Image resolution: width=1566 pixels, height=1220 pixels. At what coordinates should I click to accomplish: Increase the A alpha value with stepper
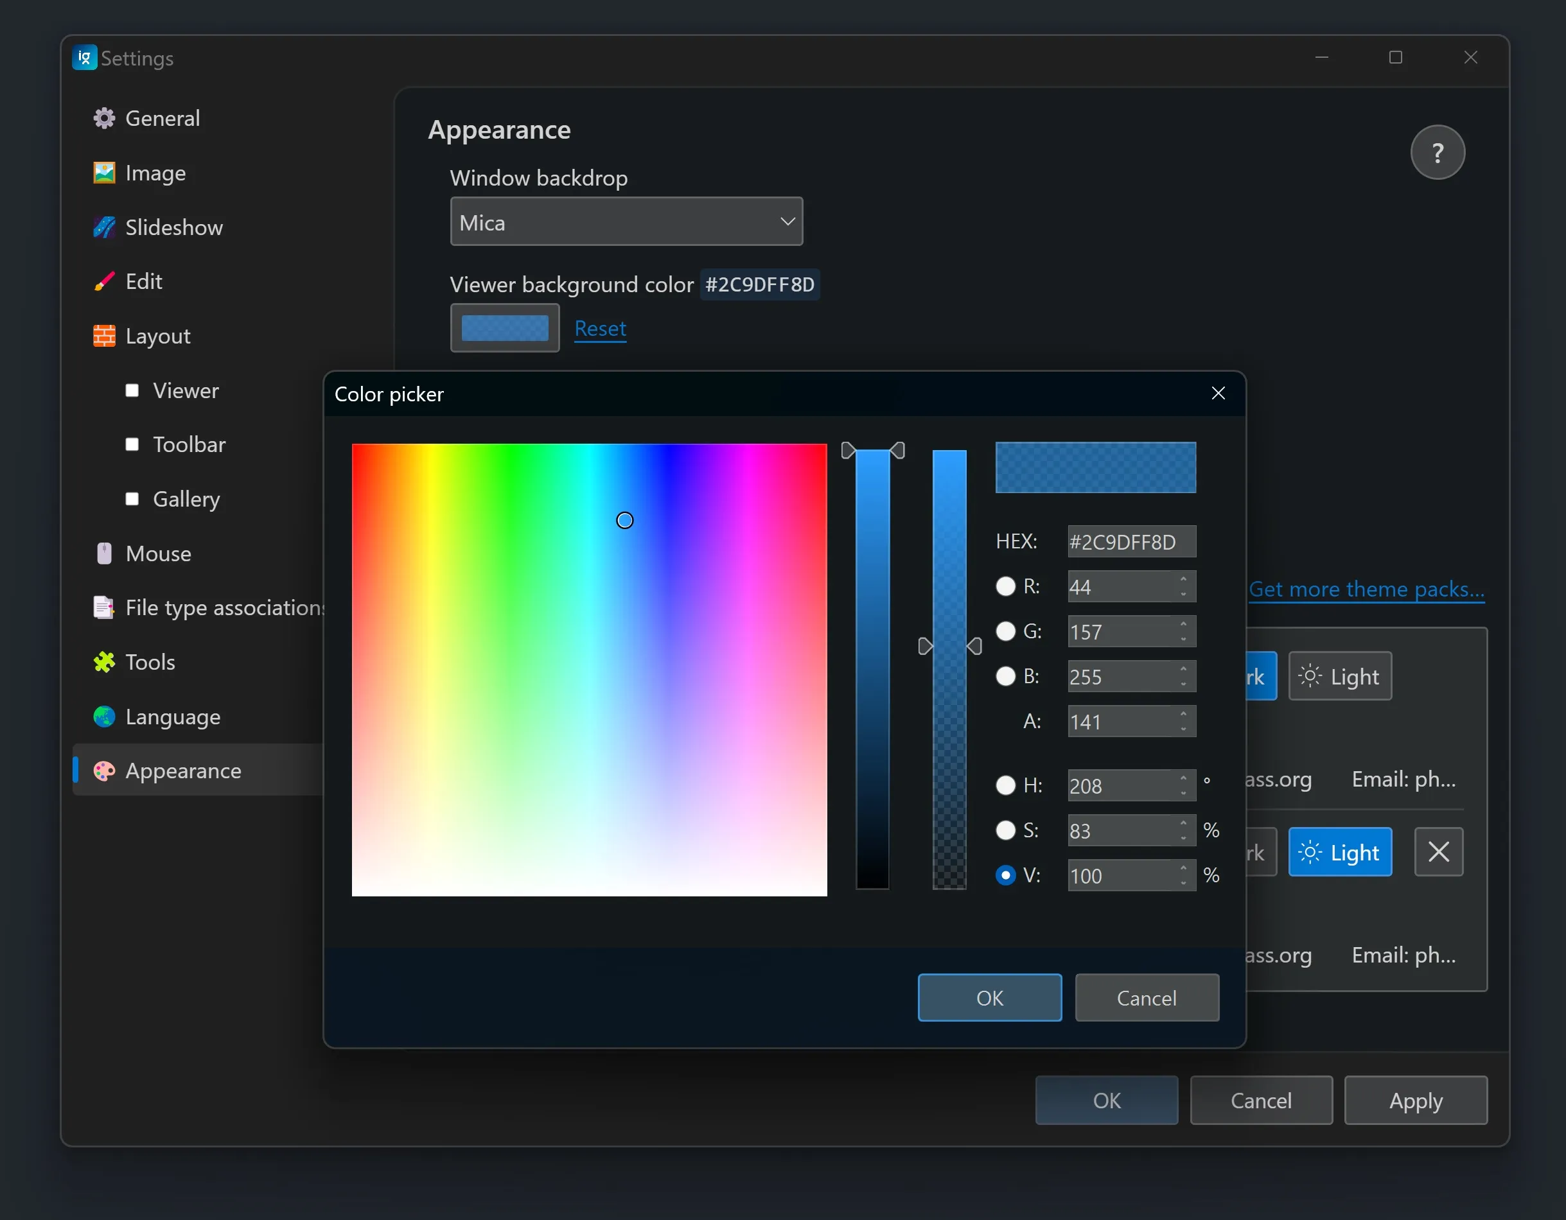1183,714
